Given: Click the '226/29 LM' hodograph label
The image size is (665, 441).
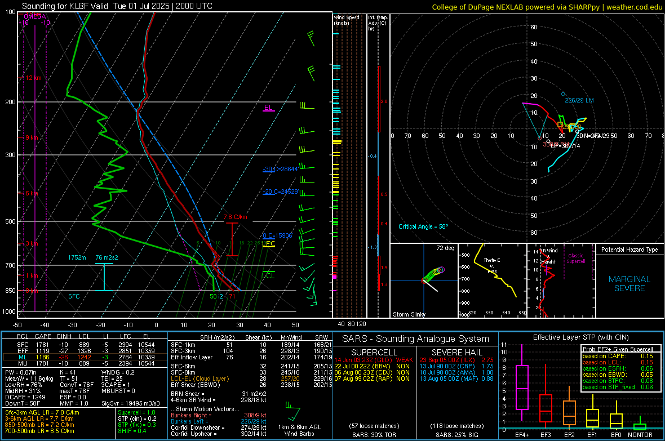Looking at the screenshot, I should tap(579, 100).
